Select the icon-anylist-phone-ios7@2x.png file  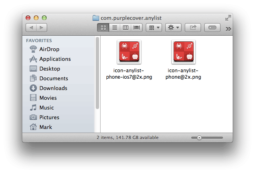(129, 52)
